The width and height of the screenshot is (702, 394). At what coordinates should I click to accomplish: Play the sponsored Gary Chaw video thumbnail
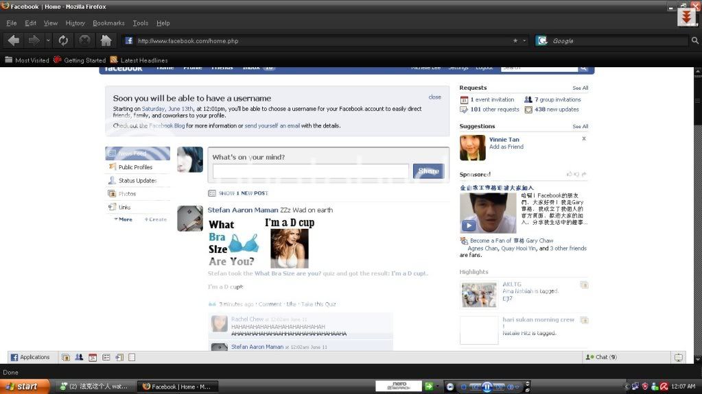point(488,213)
